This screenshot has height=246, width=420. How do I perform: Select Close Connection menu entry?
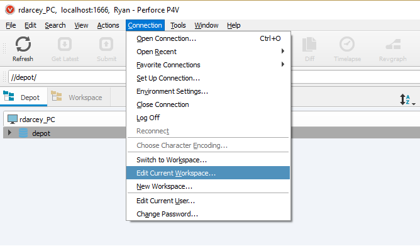208,104
